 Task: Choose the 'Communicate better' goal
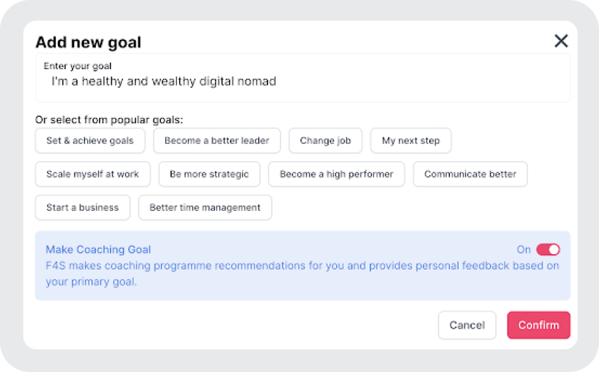470,174
